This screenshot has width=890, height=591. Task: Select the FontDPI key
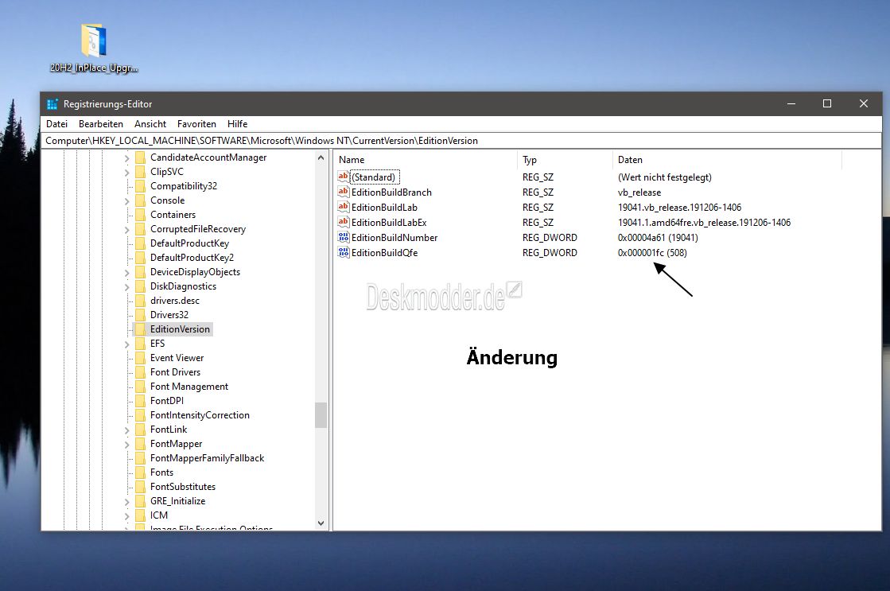167,401
